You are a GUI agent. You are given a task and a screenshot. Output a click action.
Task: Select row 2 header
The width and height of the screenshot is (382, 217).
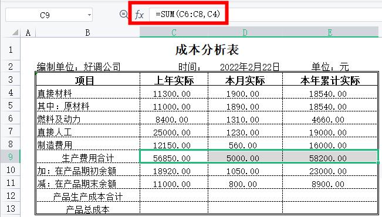pyautogui.click(x=10, y=66)
